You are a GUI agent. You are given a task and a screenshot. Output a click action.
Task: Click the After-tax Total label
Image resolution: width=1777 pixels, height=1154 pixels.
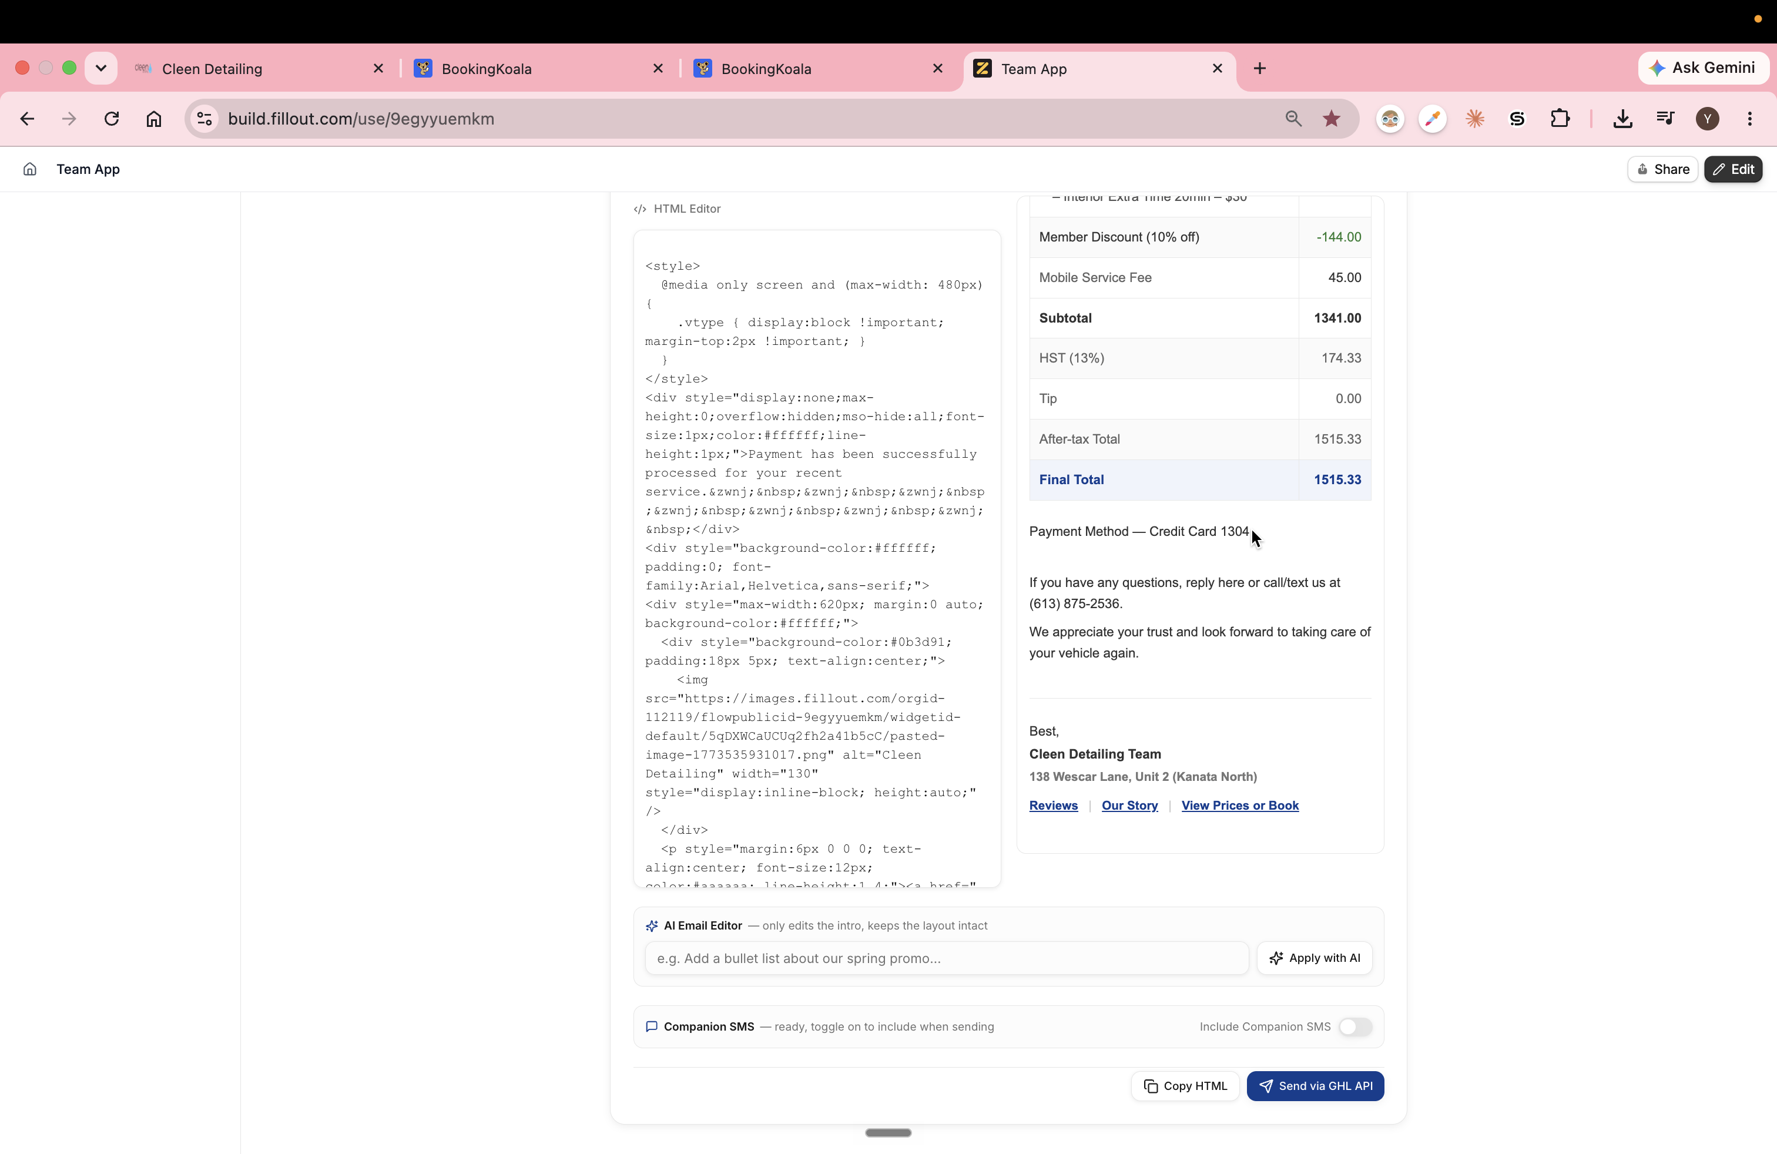click(x=1079, y=440)
